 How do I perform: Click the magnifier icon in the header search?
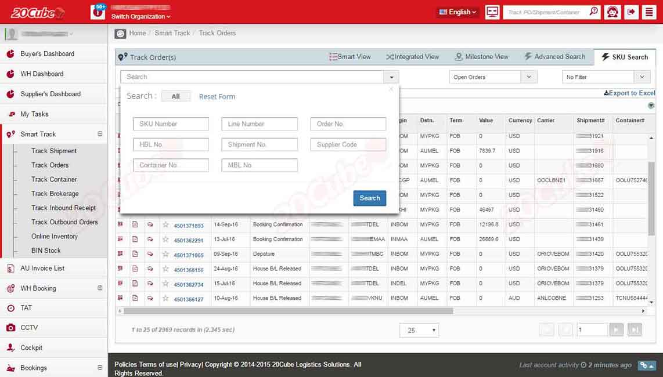[594, 12]
